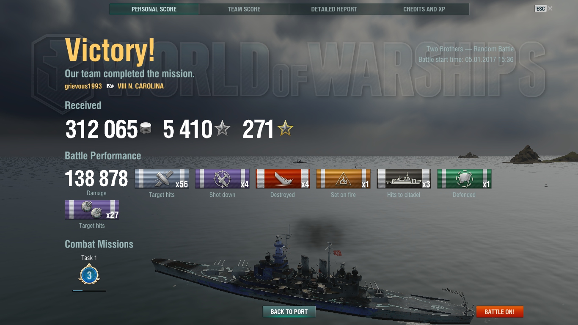The height and width of the screenshot is (325, 578).
Task: Click the Back to Port button
Action: click(x=289, y=312)
